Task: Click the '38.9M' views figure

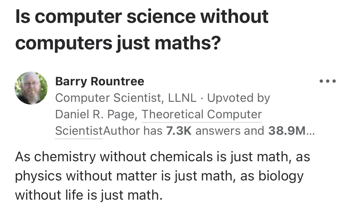Action: (x=286, y=131)
